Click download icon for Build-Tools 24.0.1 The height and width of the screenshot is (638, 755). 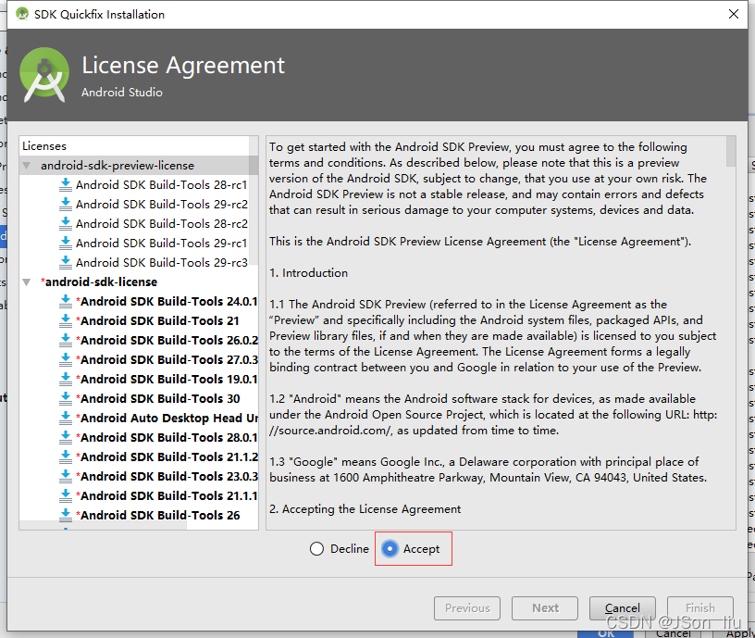click(65, 302)
